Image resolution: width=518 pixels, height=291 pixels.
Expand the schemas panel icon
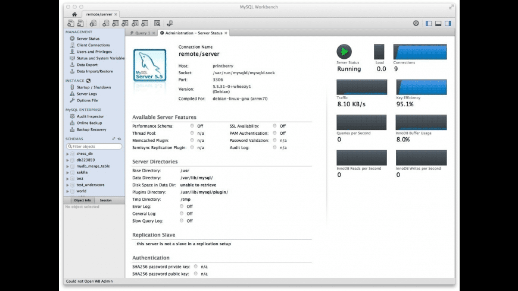coord(114,139)
